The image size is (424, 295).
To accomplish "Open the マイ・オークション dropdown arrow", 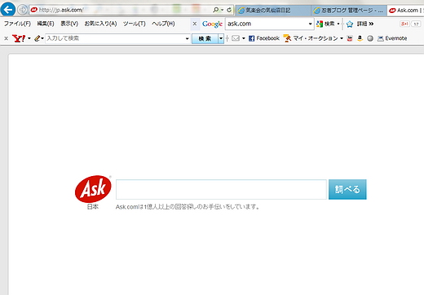I will 342,38.
